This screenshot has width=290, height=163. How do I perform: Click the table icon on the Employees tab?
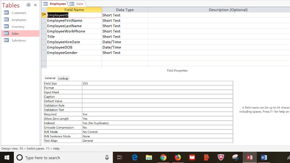click(x=46, y=4)
